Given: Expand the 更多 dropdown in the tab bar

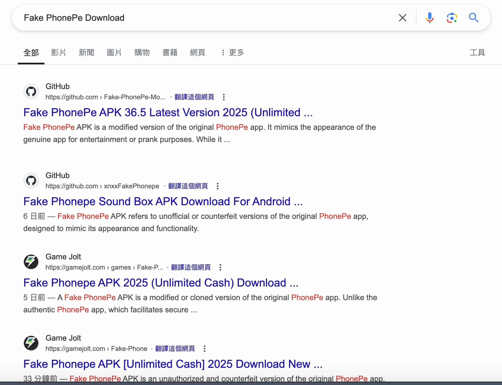Looking at the screenshot, I should 236,53.
